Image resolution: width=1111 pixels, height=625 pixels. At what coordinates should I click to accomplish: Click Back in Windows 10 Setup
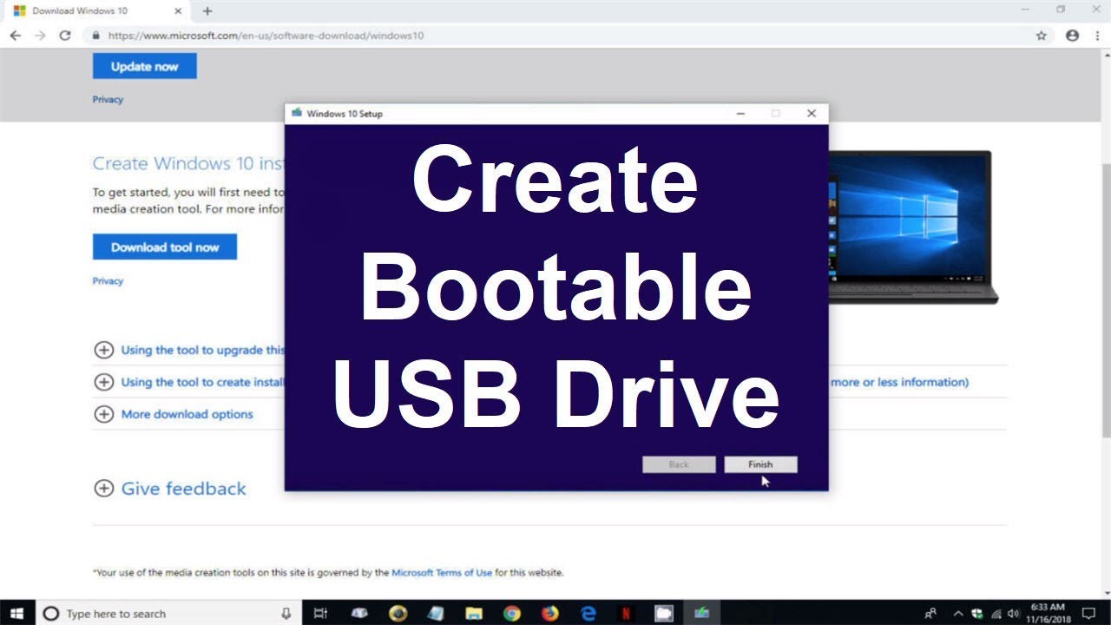pyautogui.click(x=679, y=464)
